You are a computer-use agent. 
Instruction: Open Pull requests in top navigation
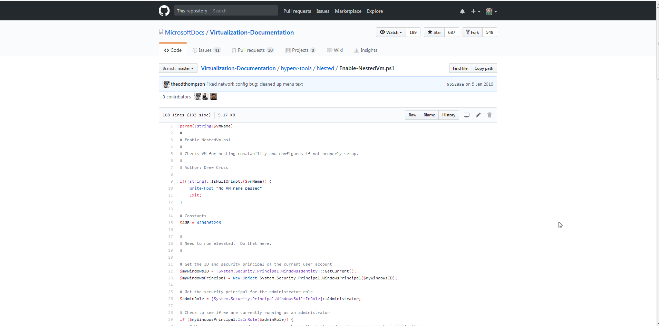(297, 11)
